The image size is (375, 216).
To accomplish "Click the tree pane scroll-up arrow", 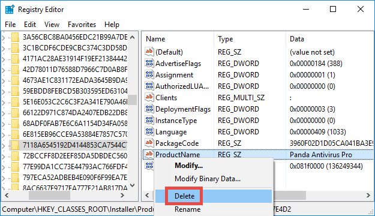I will click(132, 37).
